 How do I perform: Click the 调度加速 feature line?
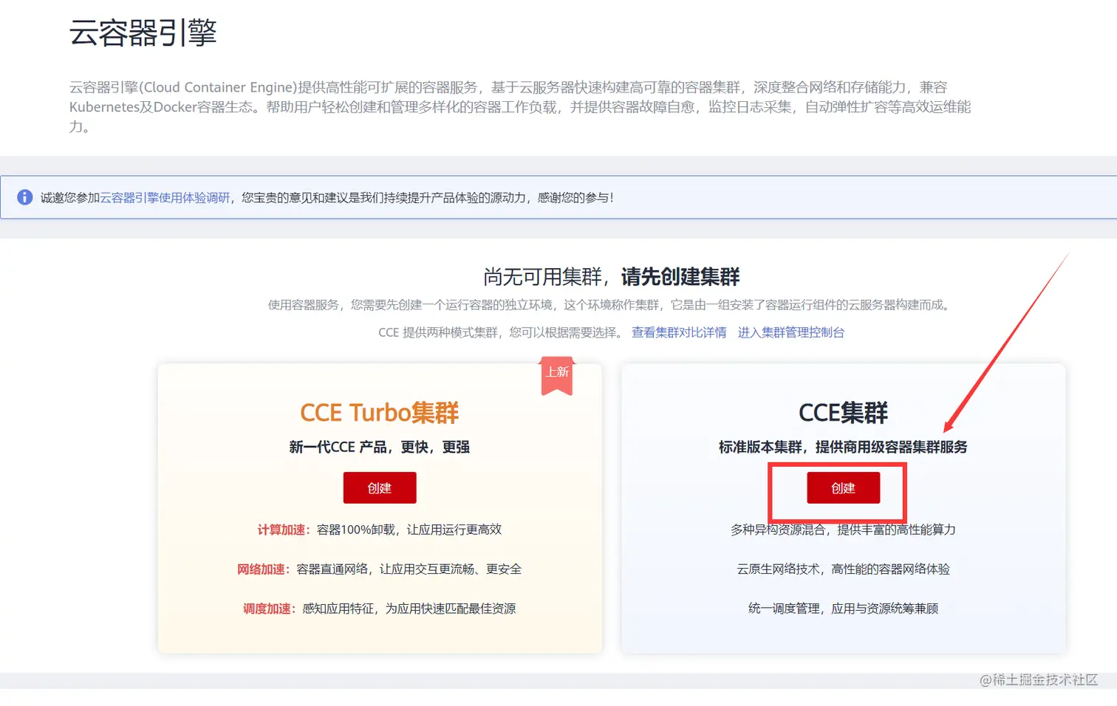380,609
